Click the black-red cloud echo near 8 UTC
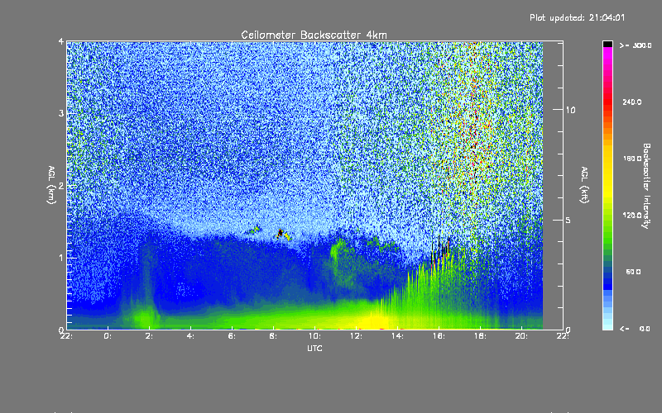Image resolution: width=662 pixels, height=413 pixels. [x=280, y=234]
